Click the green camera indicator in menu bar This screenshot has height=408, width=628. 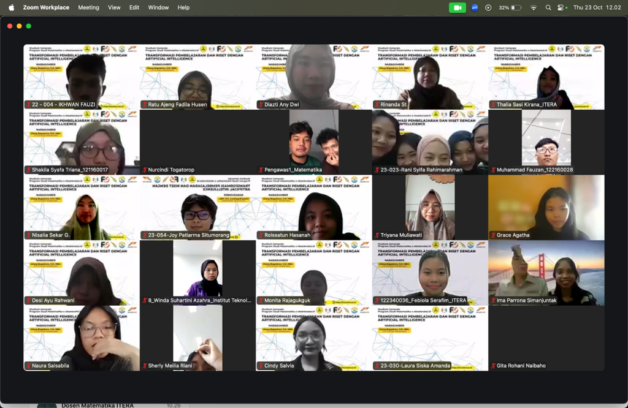click(458, 7)
